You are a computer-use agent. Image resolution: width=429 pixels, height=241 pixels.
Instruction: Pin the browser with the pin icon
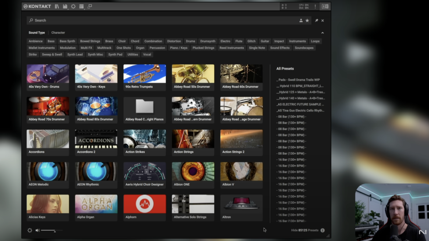click(x=316, y=20)
